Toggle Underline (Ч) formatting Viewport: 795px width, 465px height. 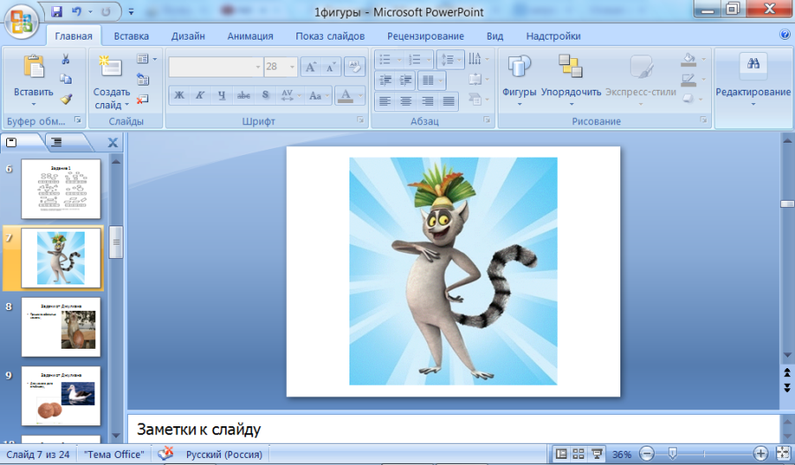coord(221,95)
